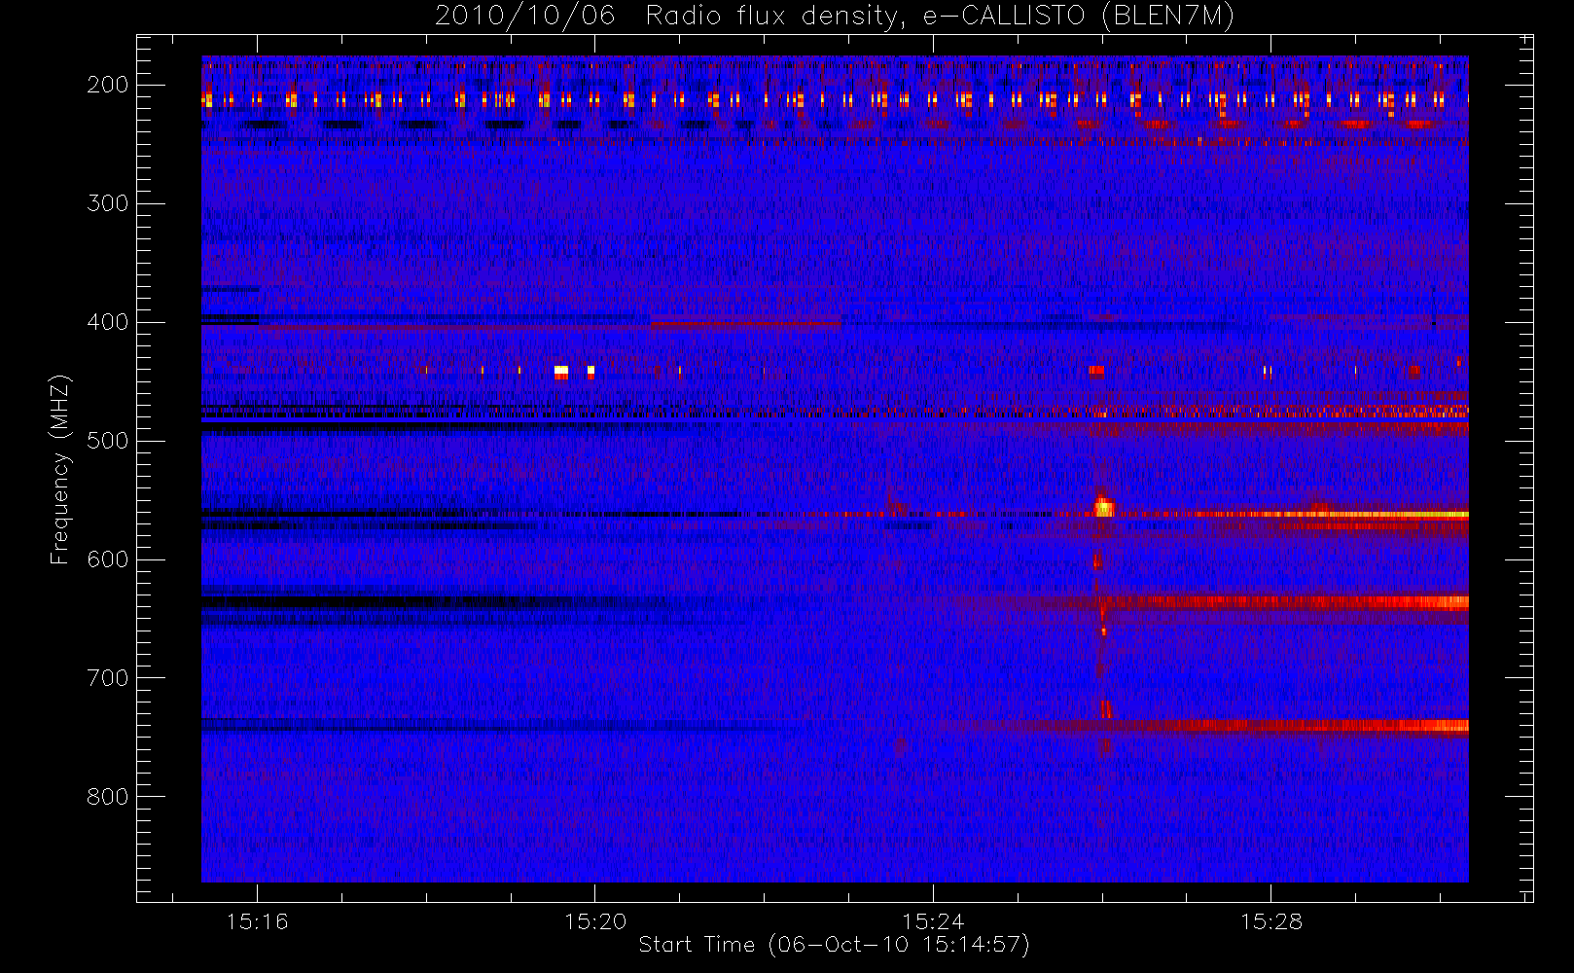Select the 'Frequency (MHz)' axis label
This screenshot has height=973, width=1574.
point(59,469)
